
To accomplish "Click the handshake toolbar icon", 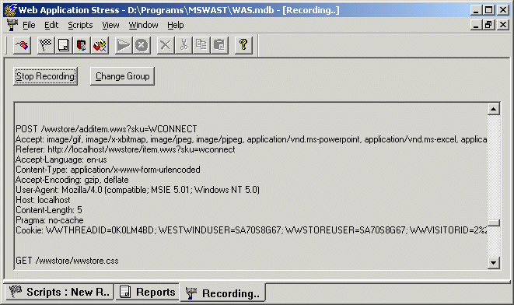I will pos(23,45).
